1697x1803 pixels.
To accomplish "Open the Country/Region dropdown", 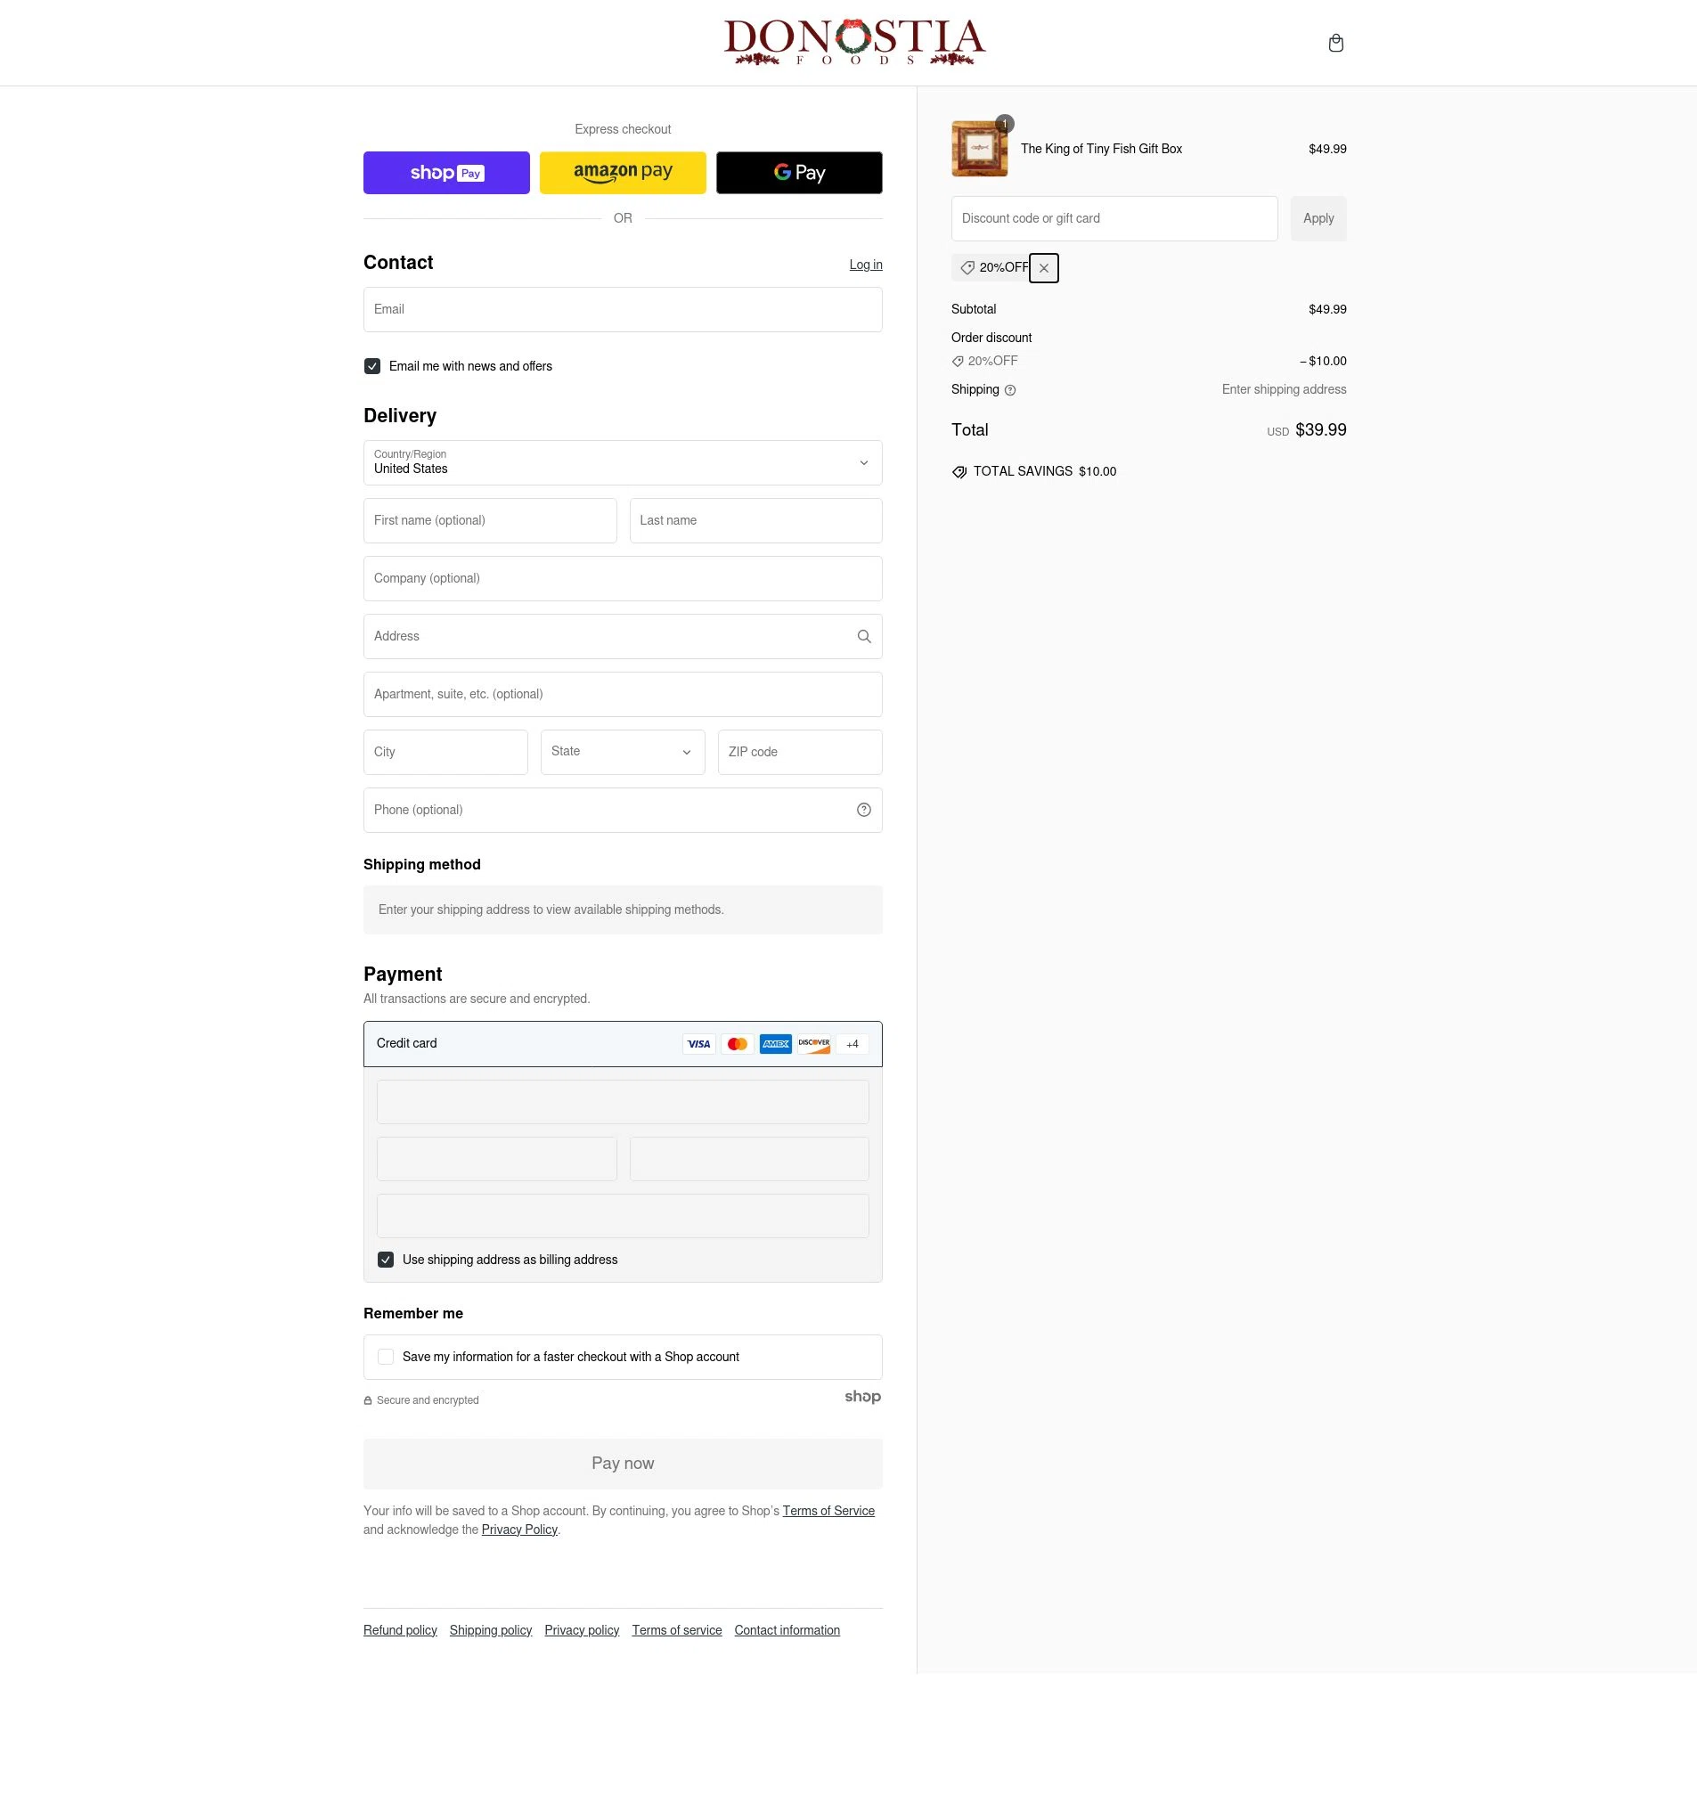I will [x=622, y=462].
